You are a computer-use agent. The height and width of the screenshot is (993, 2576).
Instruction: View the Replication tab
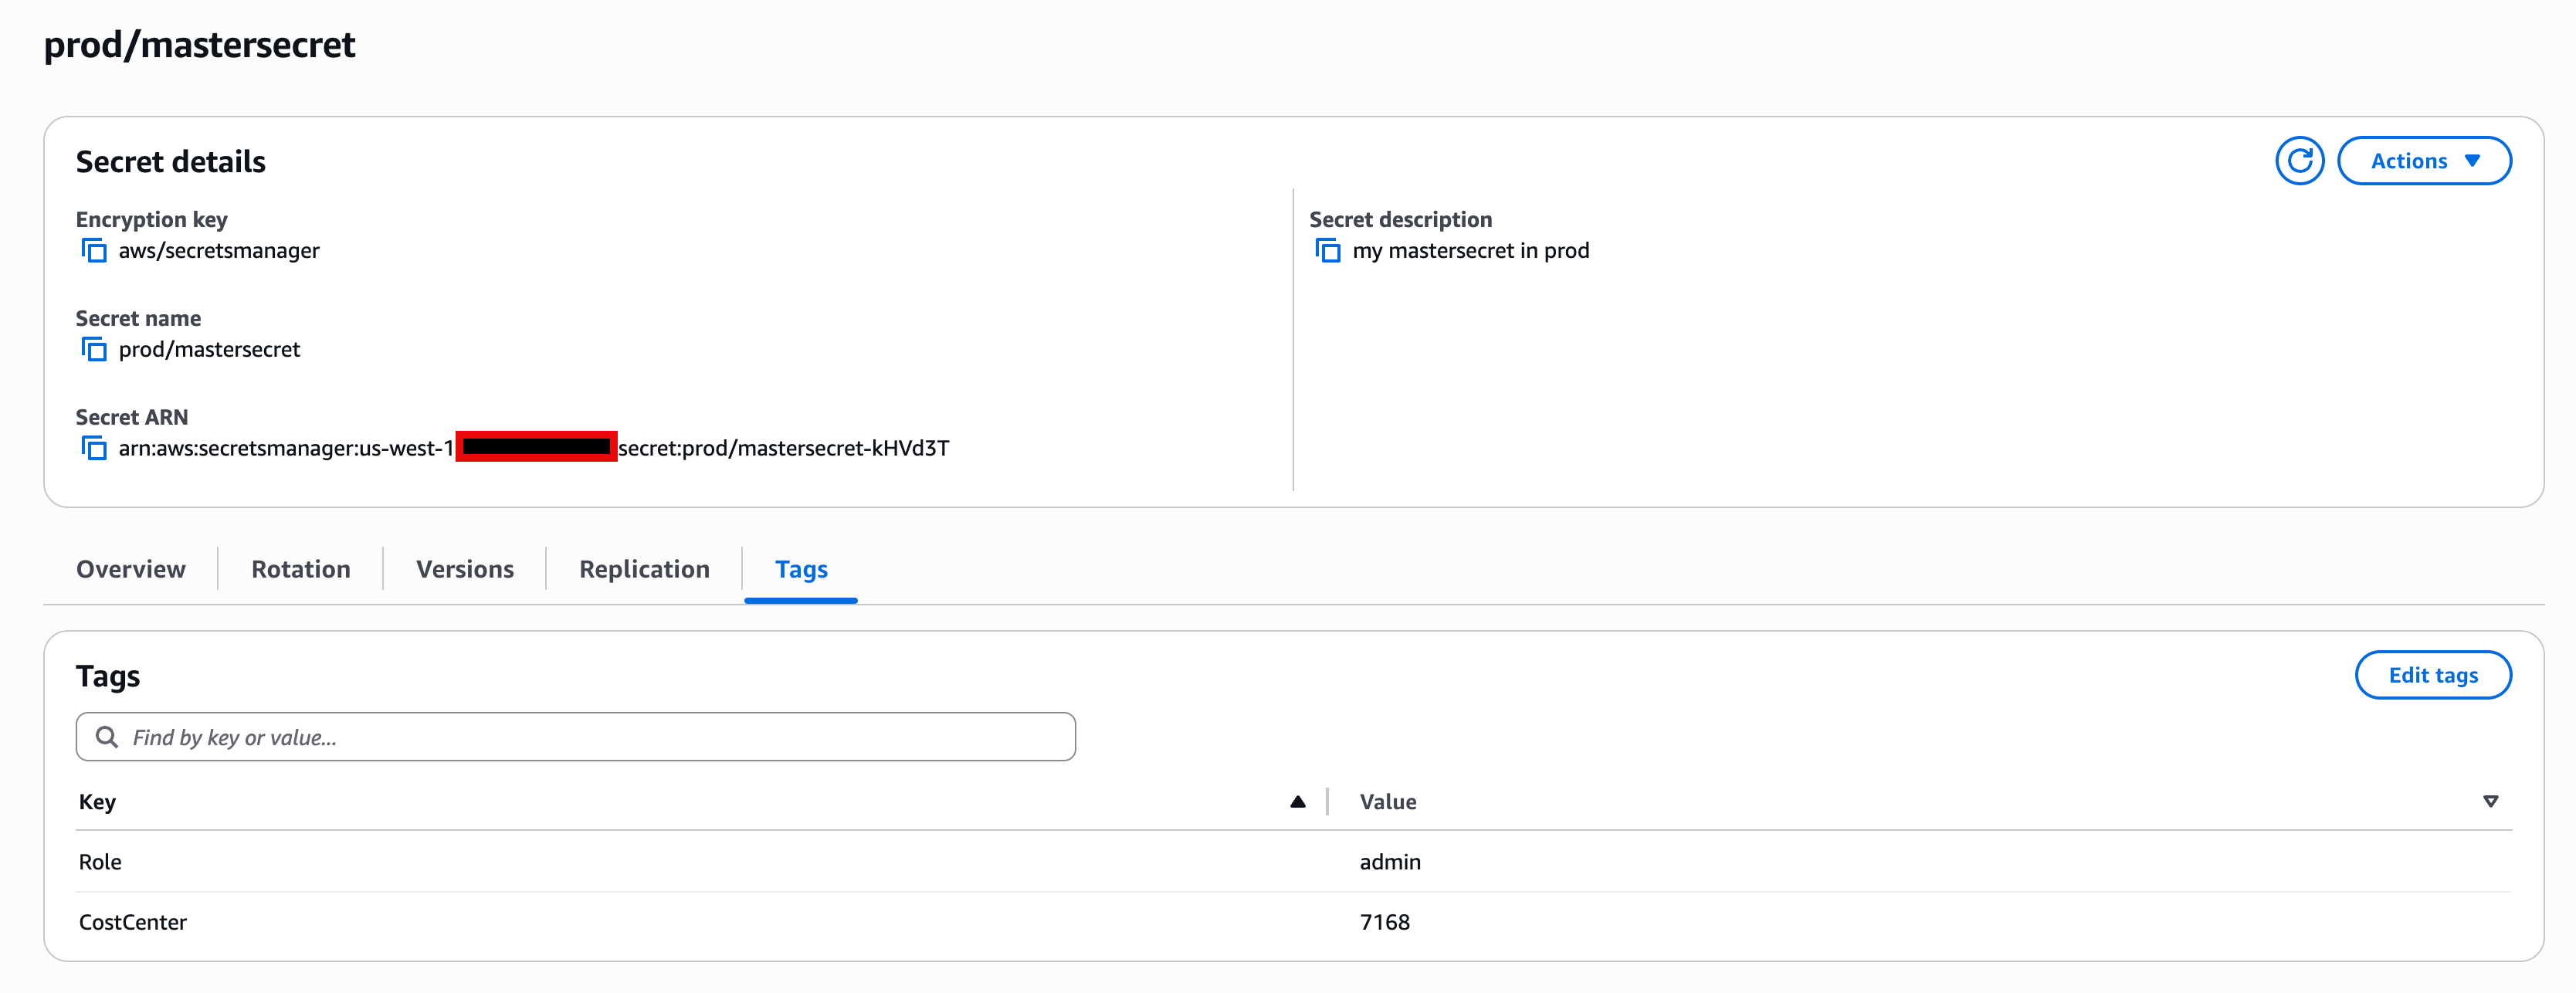tap(643, 569)
